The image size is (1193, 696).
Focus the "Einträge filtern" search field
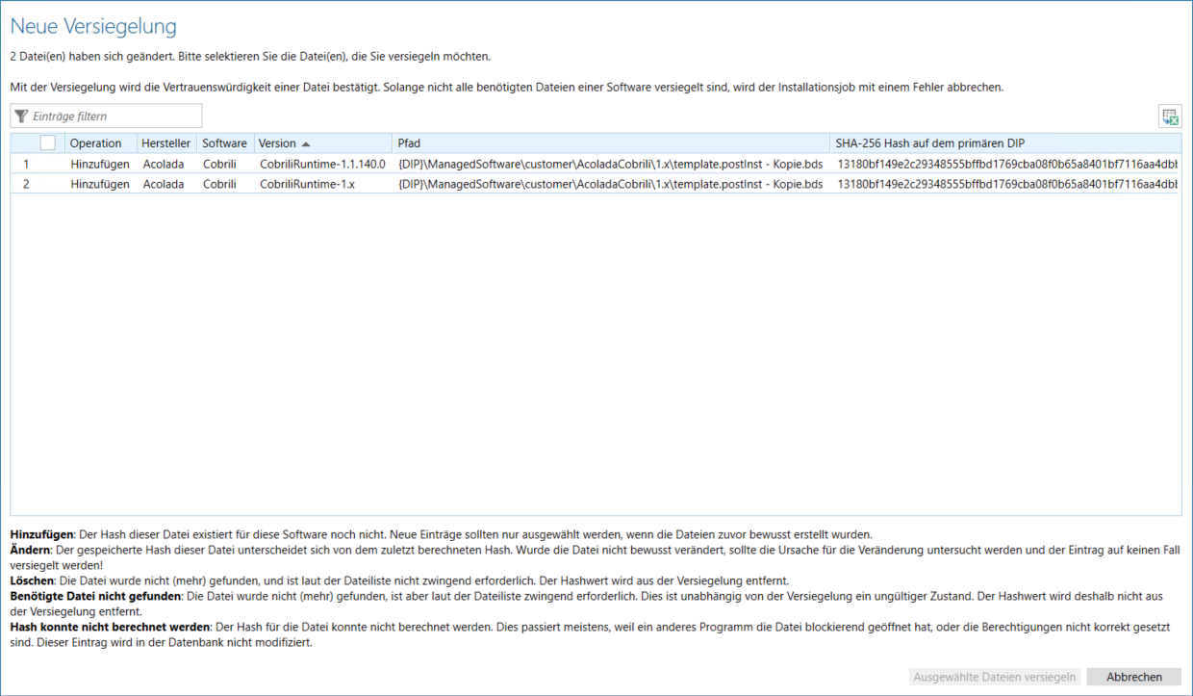coord(115,116)
